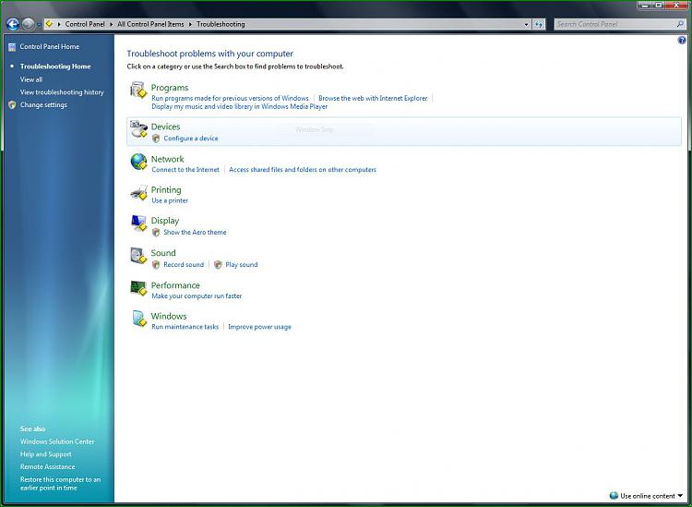
Task: Open recent pages dropdown next to Forward button
Action: (39, 24)
